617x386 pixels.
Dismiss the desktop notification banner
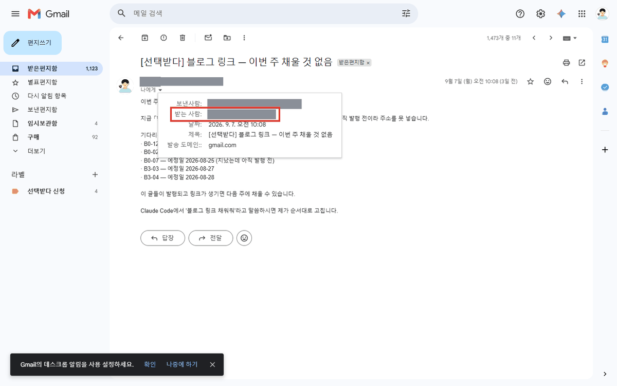coord(212,364)
